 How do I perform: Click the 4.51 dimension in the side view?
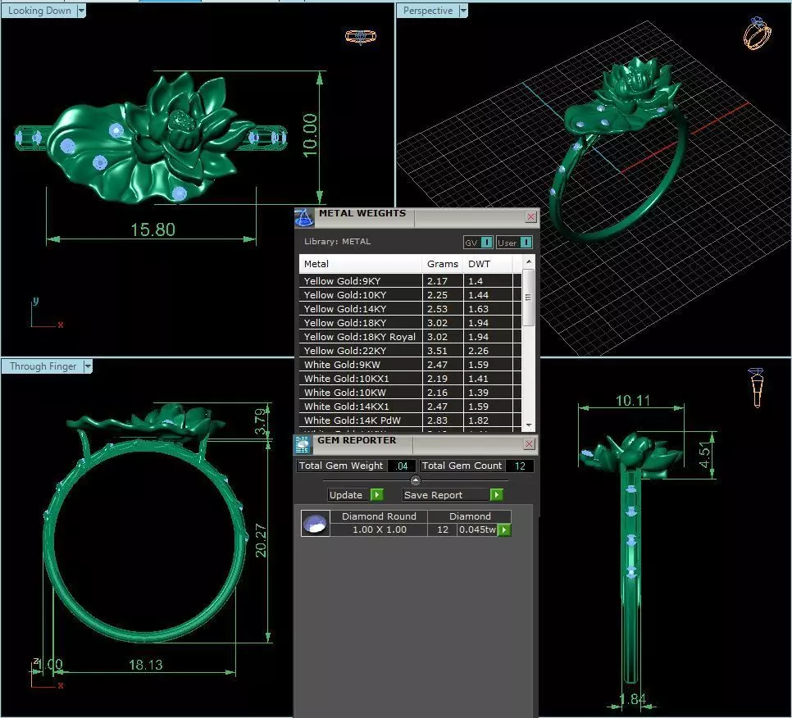tap(704, 454)
